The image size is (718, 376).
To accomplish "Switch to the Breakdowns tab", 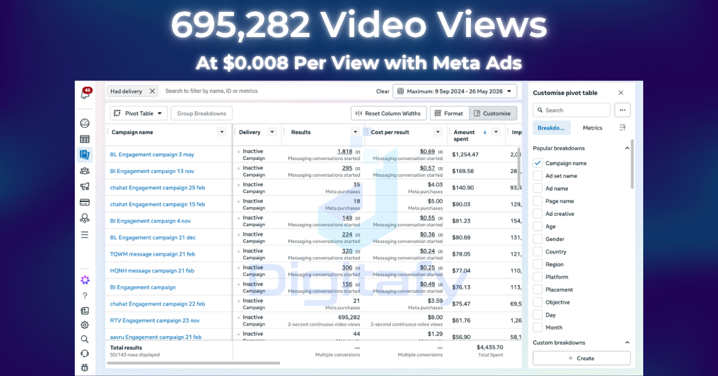I will 552,128.
